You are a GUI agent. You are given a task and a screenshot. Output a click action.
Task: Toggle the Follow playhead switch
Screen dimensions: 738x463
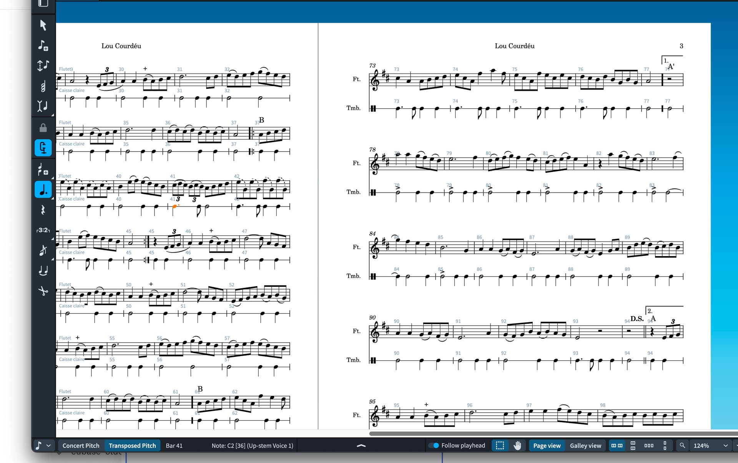point(434,445)
